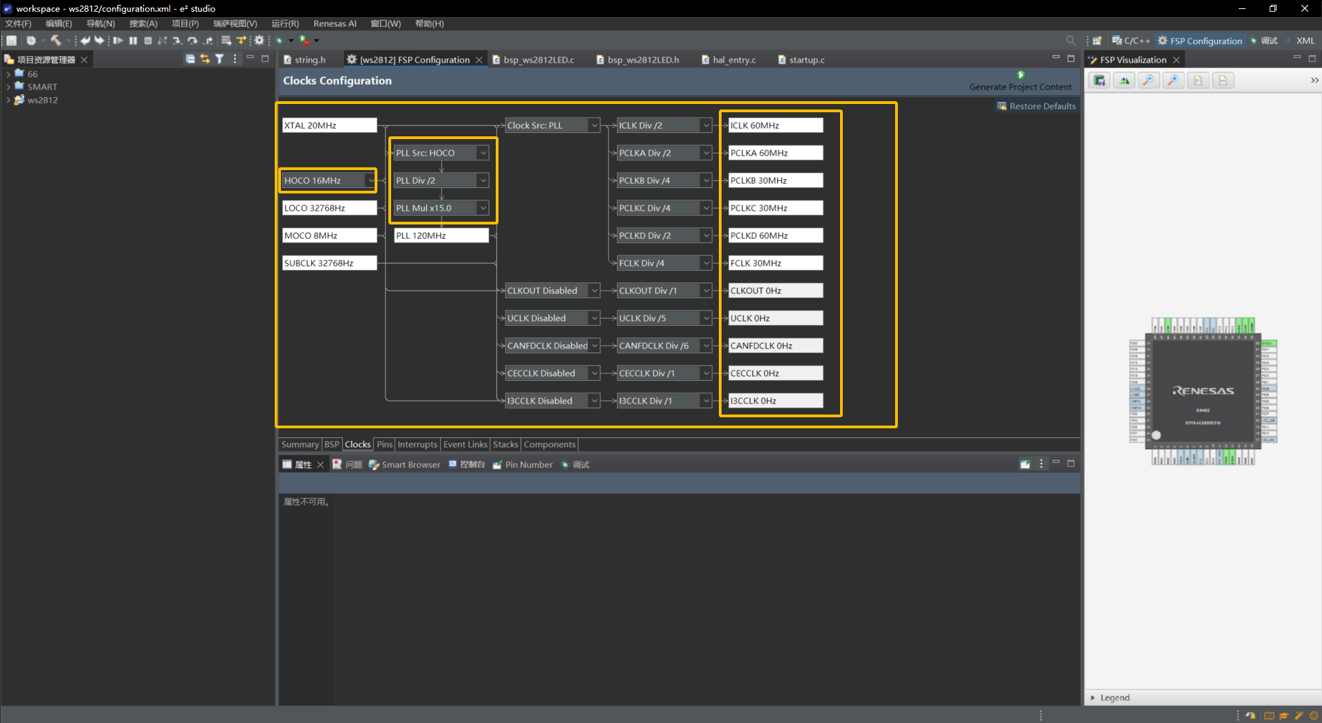Click Collapse All in project explorer
Image resolution: width=1322 pixels, height=723 pixels.
coord(190,59)
